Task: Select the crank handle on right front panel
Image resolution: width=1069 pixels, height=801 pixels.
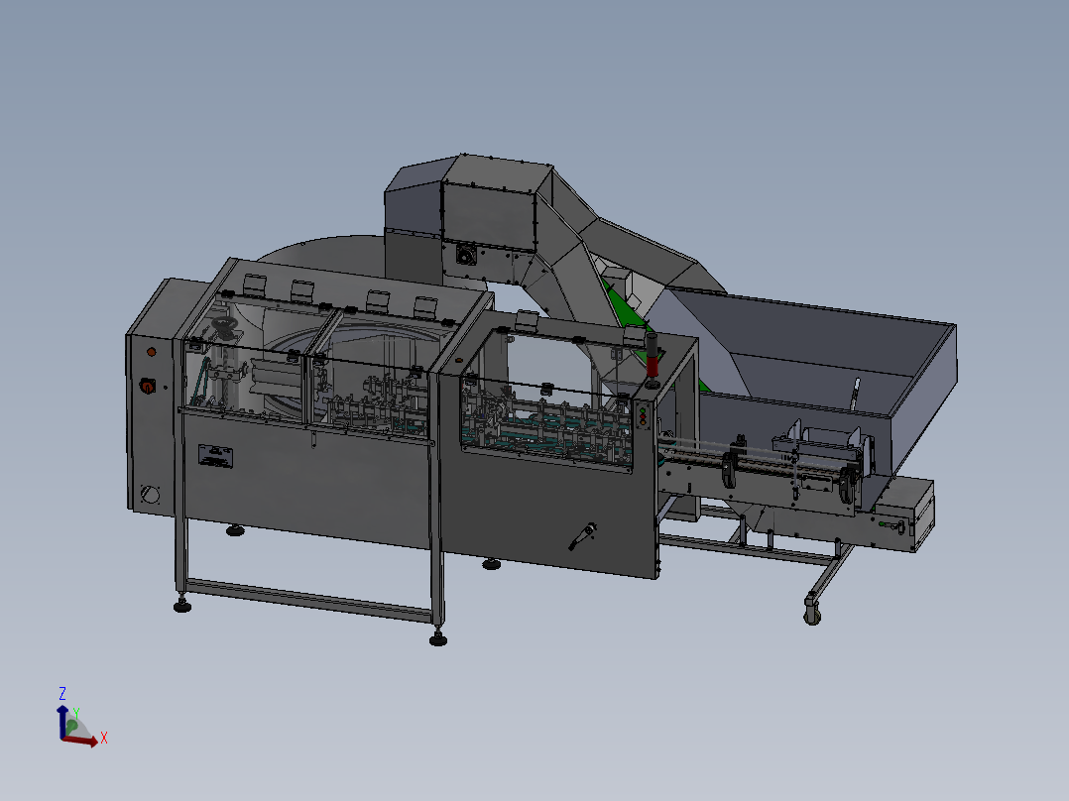Action: [x=583, y=536]
